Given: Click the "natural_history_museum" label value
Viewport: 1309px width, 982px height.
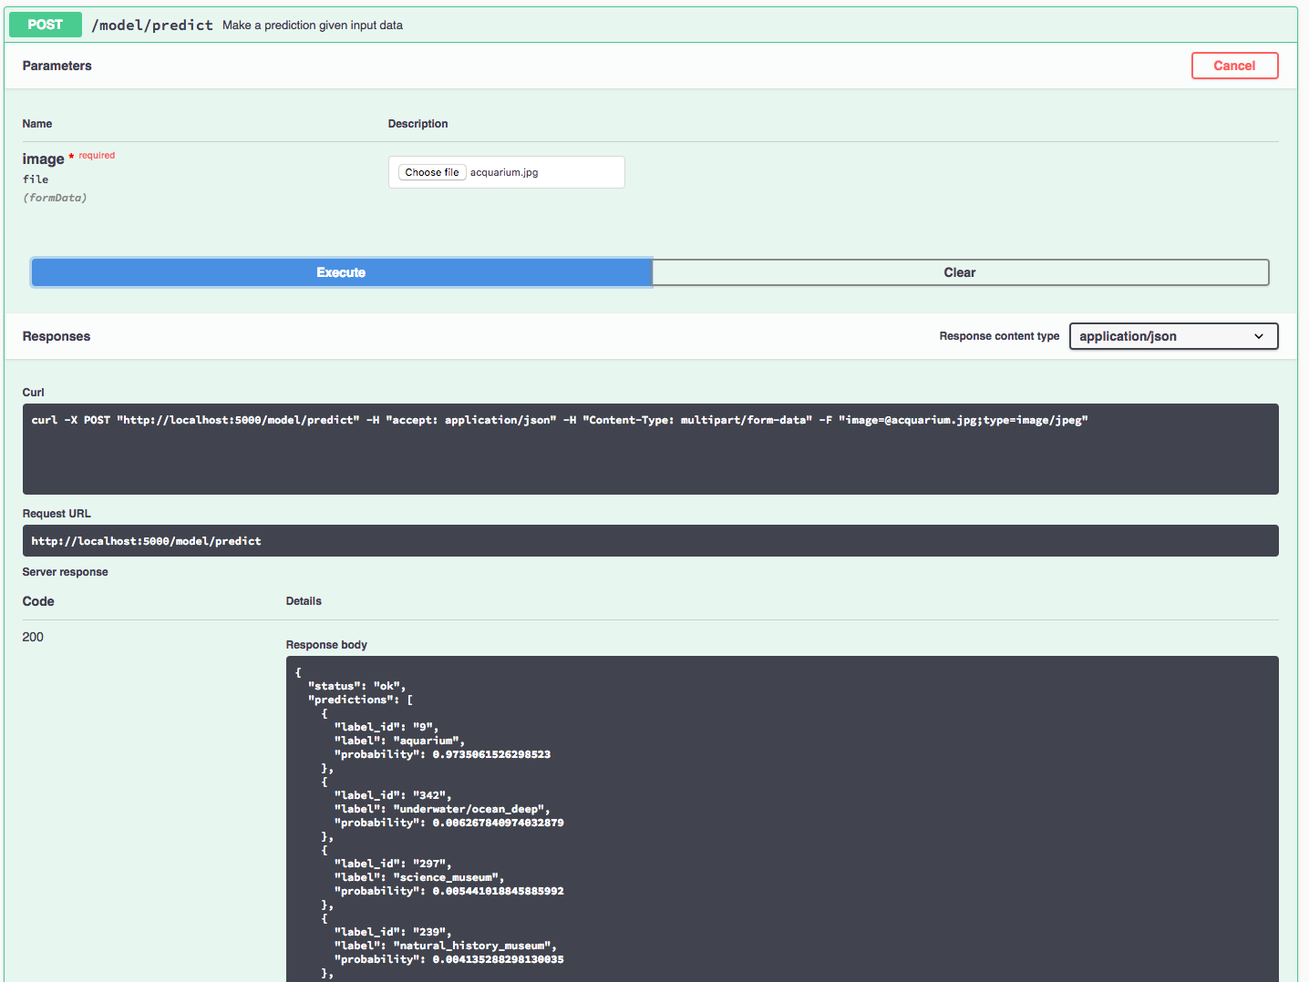Looking at the screenshot, I should pos(474,946).
